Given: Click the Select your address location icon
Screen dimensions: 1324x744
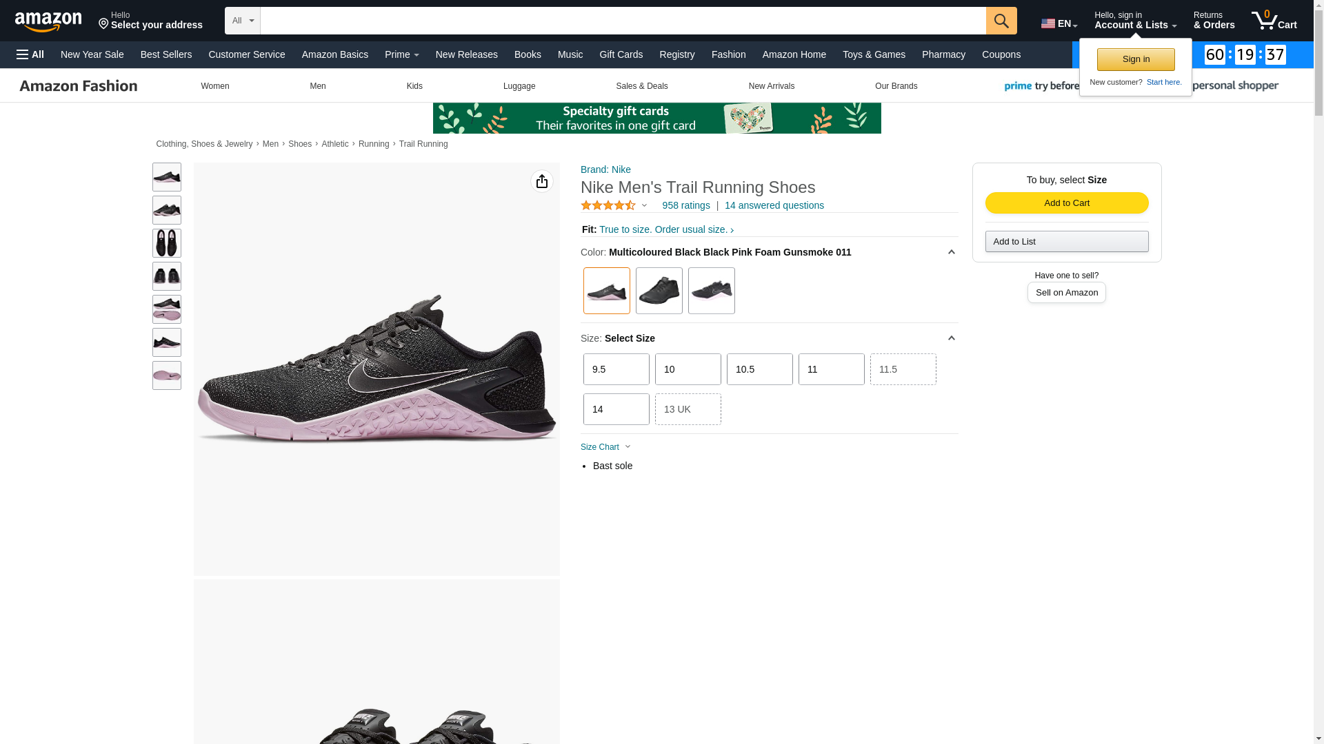Looking at the screenshot, I should 104,25.
